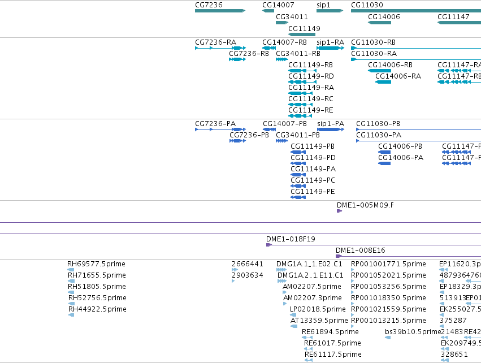Select EST RE61117.5prime
Image resolution: width=481 pixels, height=363 pixels.
point(309,360)
